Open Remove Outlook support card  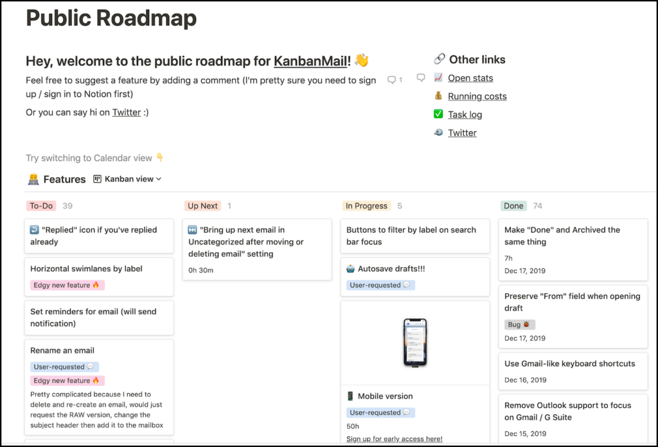click(573, 419)
